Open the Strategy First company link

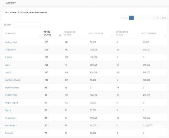click(x=11, y=42)
